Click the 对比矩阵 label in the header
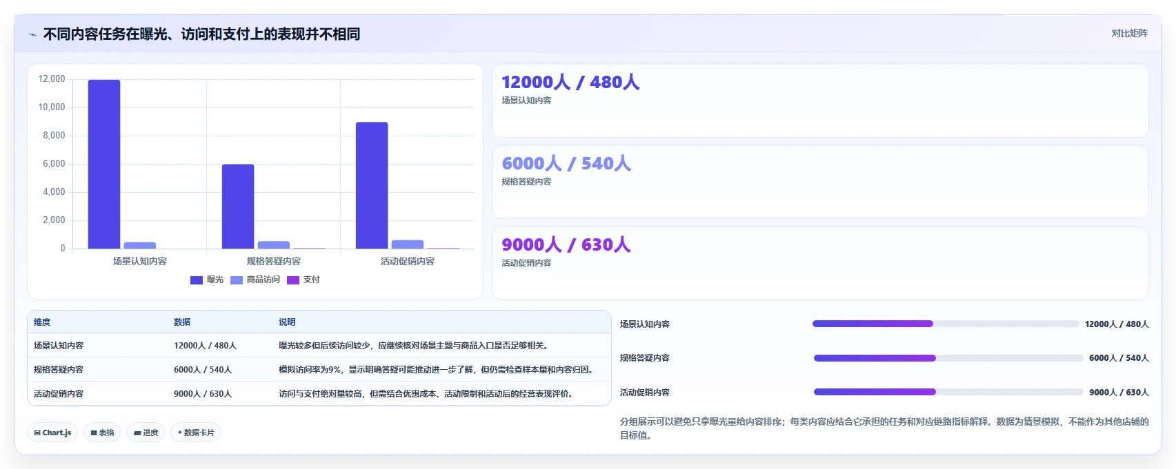 coord(1129,33)
